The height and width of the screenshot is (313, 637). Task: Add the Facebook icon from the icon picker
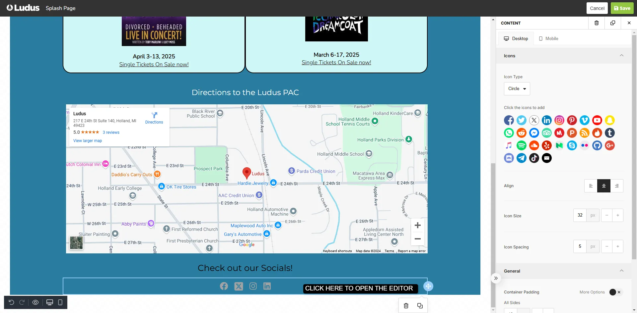click(509, 120)
